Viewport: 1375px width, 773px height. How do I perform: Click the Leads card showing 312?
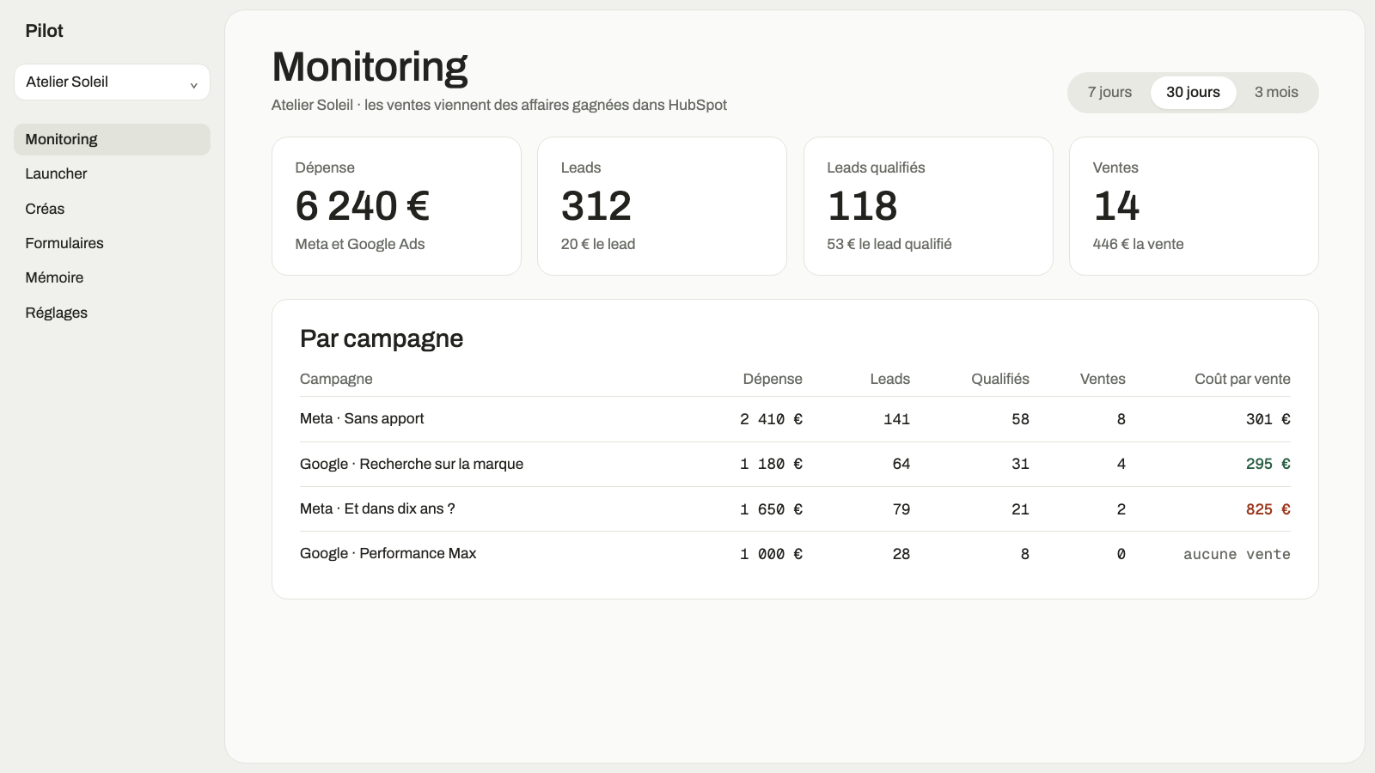point(662,206)
